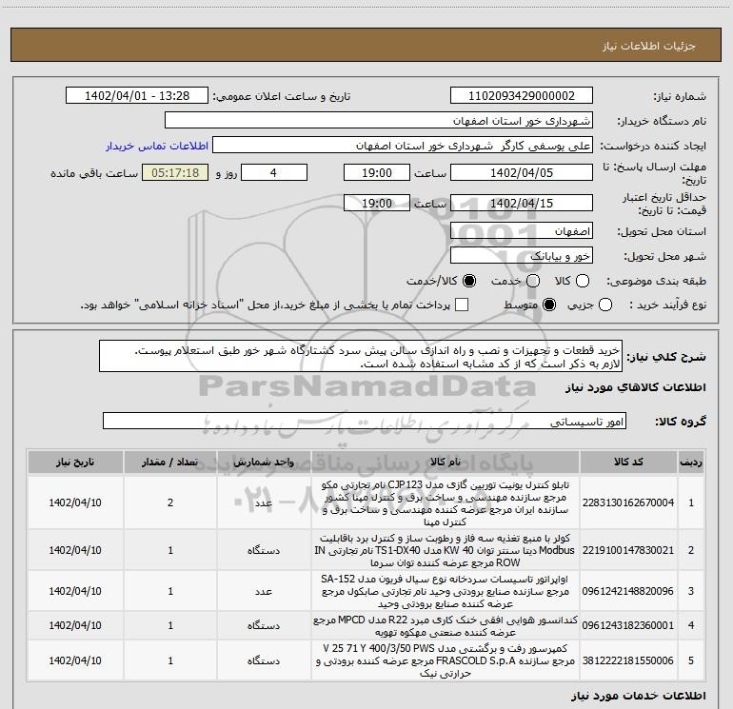The height and width of the screenshot is (709, 733).
Task: Click requester field علی یوسفی کارگر
Action: 402,146
